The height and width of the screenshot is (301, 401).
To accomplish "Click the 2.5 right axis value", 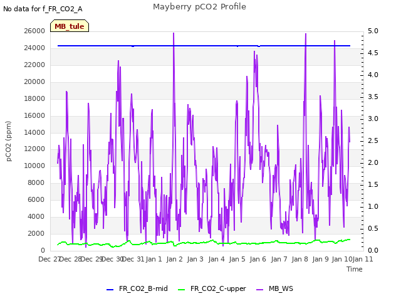I will 373,140.
